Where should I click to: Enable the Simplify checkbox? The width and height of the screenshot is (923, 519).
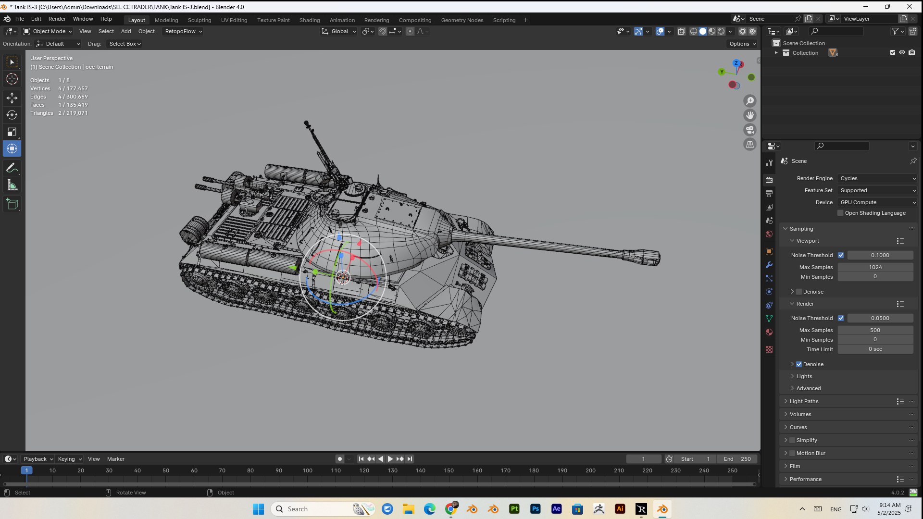point(792,440)
